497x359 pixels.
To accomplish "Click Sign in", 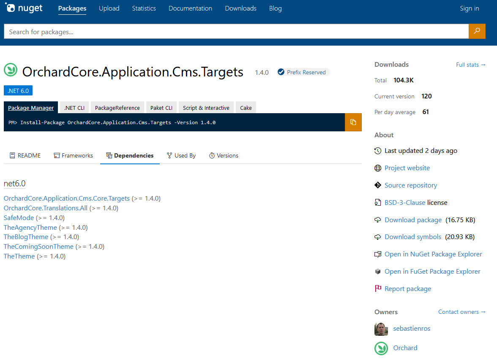I will tap(470, 8).
